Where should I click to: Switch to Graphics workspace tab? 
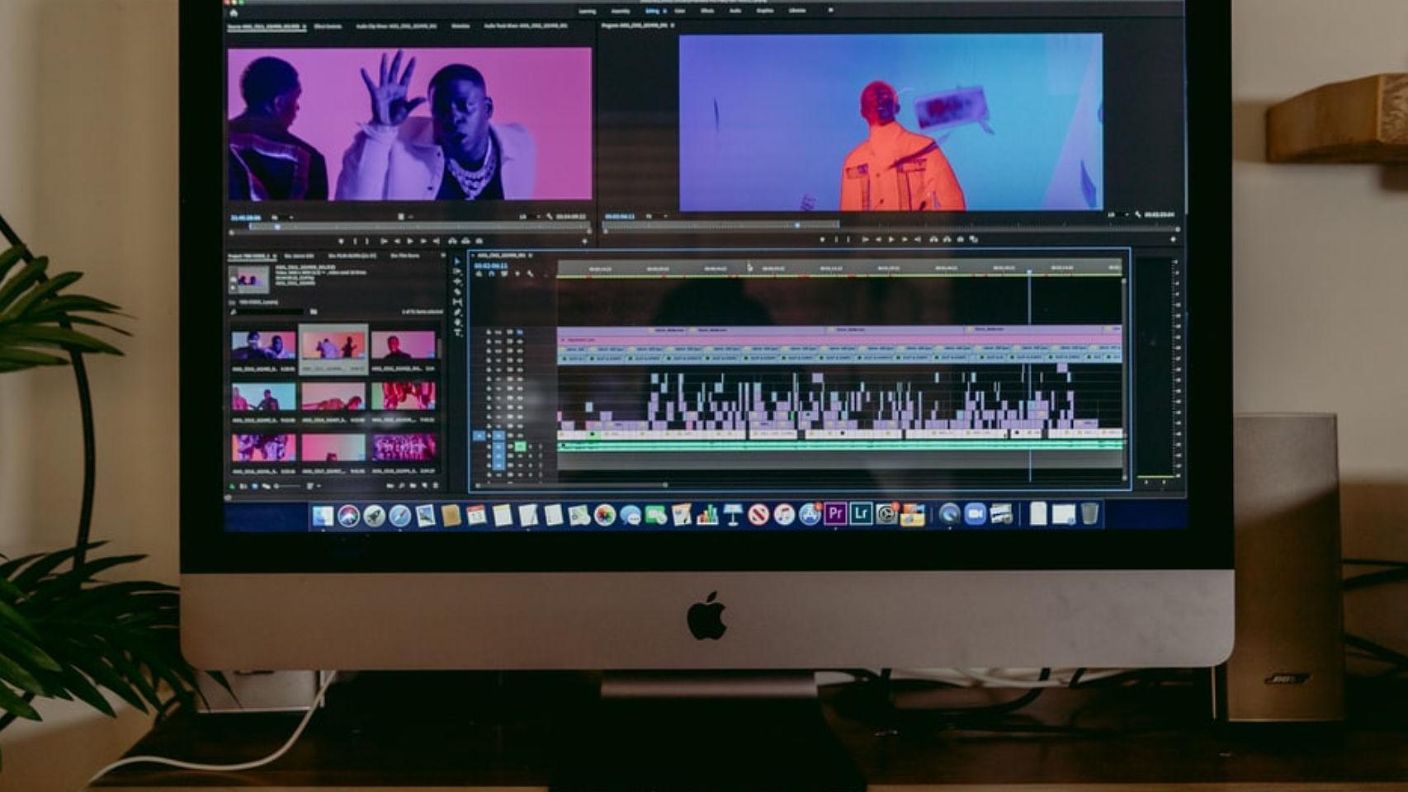765,11
